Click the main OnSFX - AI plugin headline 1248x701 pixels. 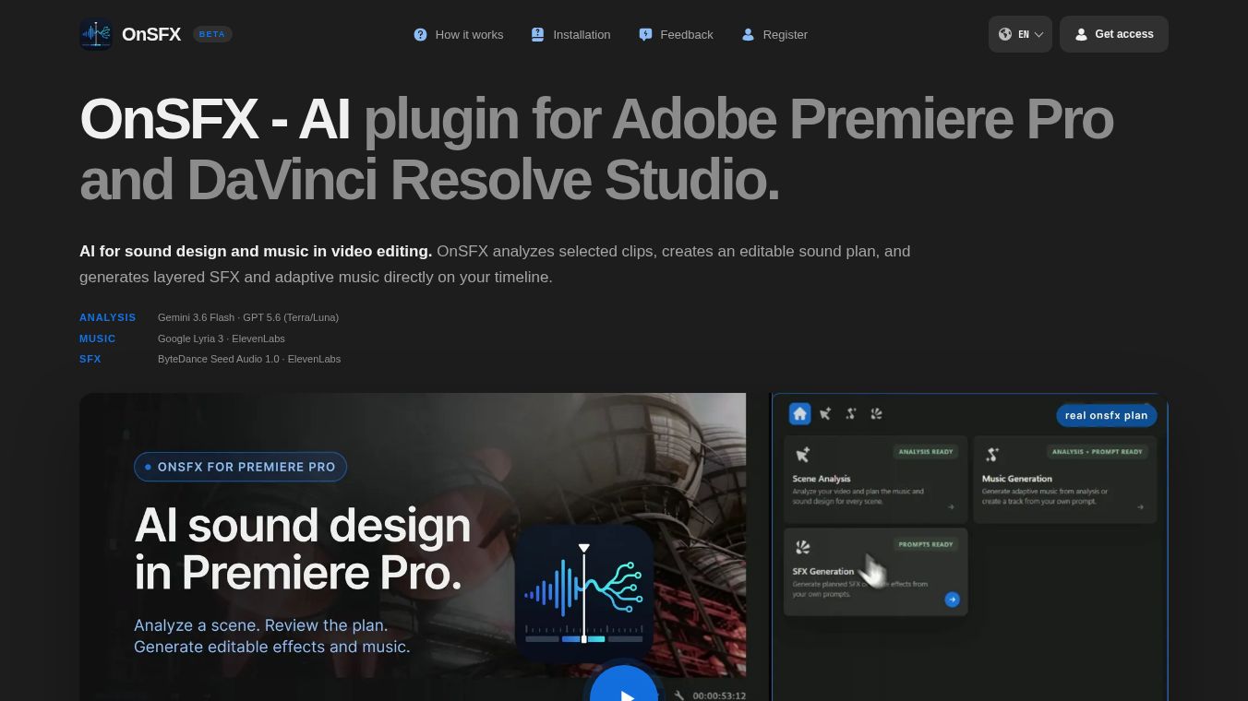(596, 149)
